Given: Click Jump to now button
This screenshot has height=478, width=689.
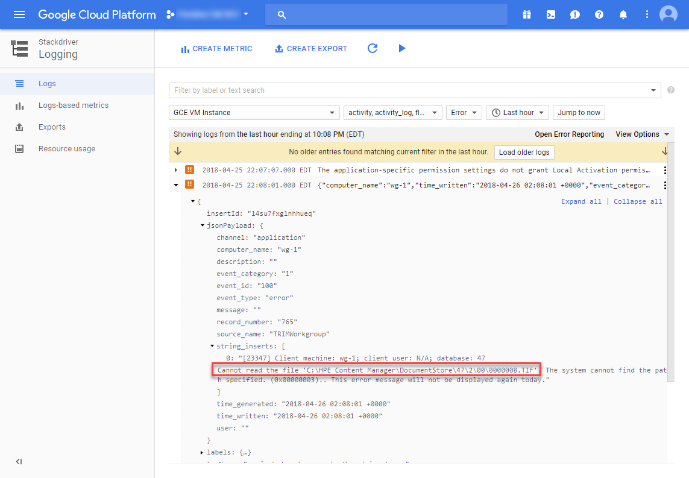Looking at the screenshot, I should (579, 113).
